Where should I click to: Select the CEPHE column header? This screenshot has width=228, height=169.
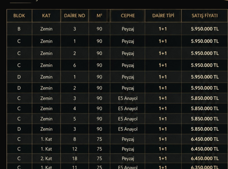click(128, 15)
